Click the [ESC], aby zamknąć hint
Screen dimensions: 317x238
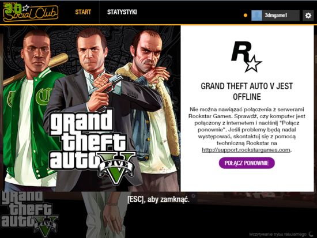[158, 199]
